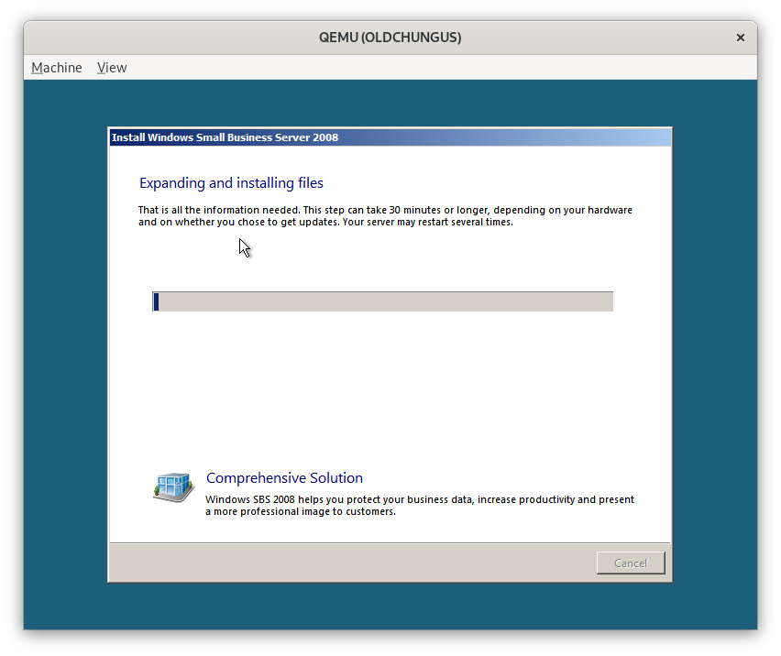Image resolution: width=781 pixels, height=656 pixels.
Task: Click the Comprehensive Solution building icon
Action: [173, 487]
